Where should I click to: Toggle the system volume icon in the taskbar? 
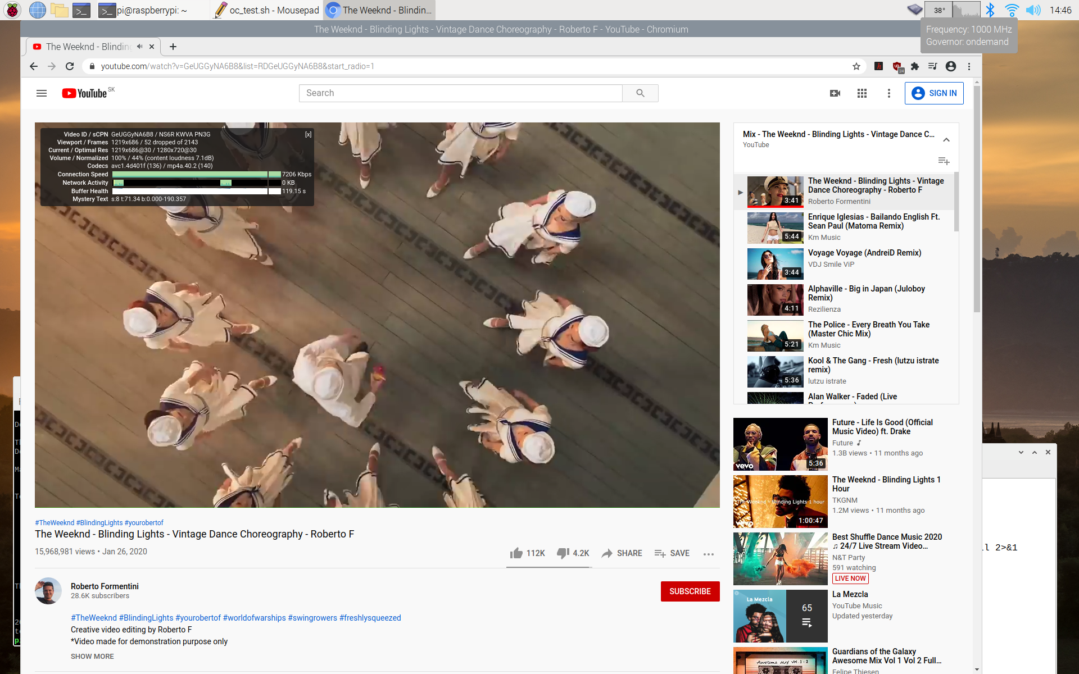1032,10
